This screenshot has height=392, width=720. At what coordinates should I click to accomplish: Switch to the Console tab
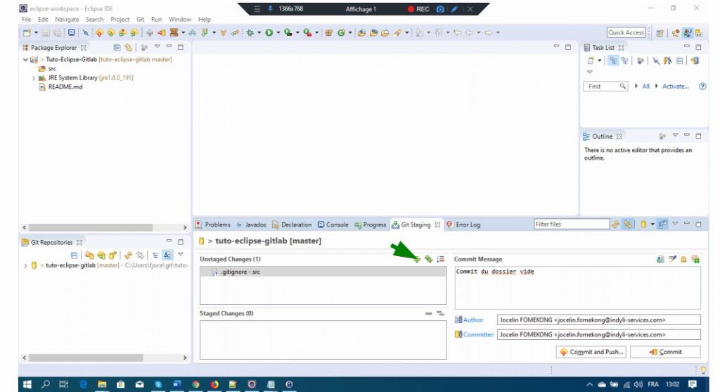pyautogui.click(x=333, y=225)
